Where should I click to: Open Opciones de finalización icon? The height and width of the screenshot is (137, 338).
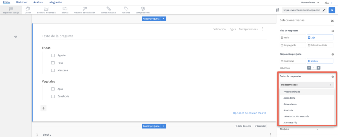(84, 9)
